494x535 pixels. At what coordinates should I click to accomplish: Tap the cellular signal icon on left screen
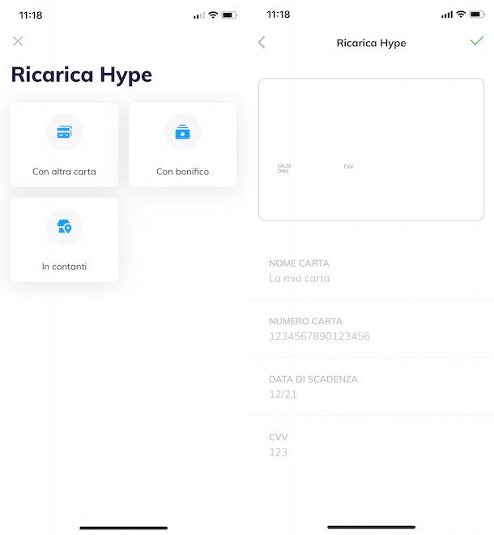(x=199, y=15)
